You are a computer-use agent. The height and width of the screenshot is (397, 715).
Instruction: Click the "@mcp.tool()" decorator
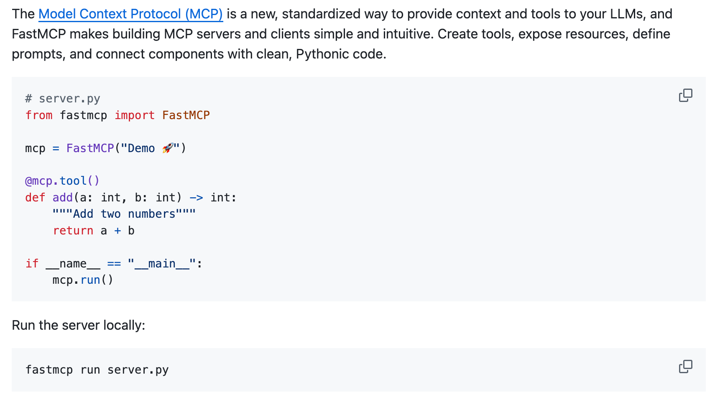point(62,181)
